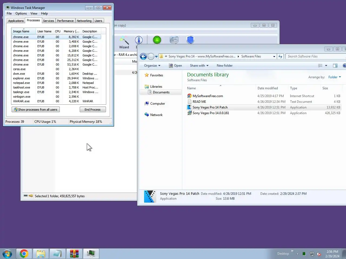Switch to the Networking tab
Screen dimensions: 346x259
[84, 21]
